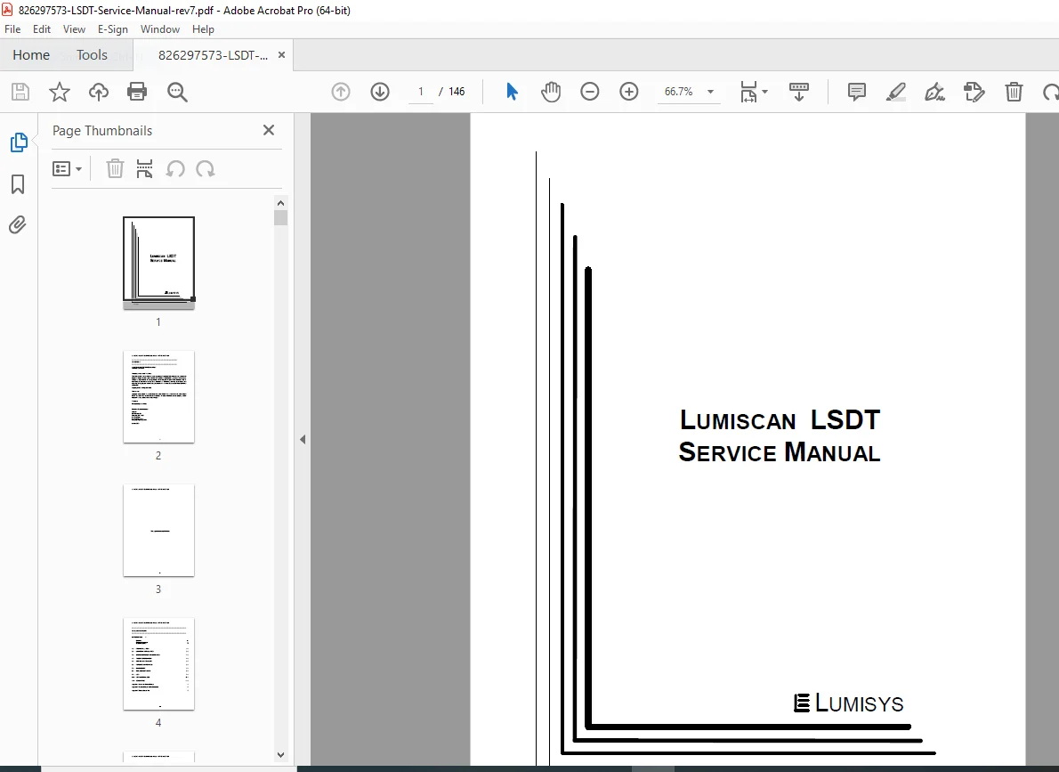
Task: Rotate page clockwise in thumbnails panel
Action: point(206,168)
